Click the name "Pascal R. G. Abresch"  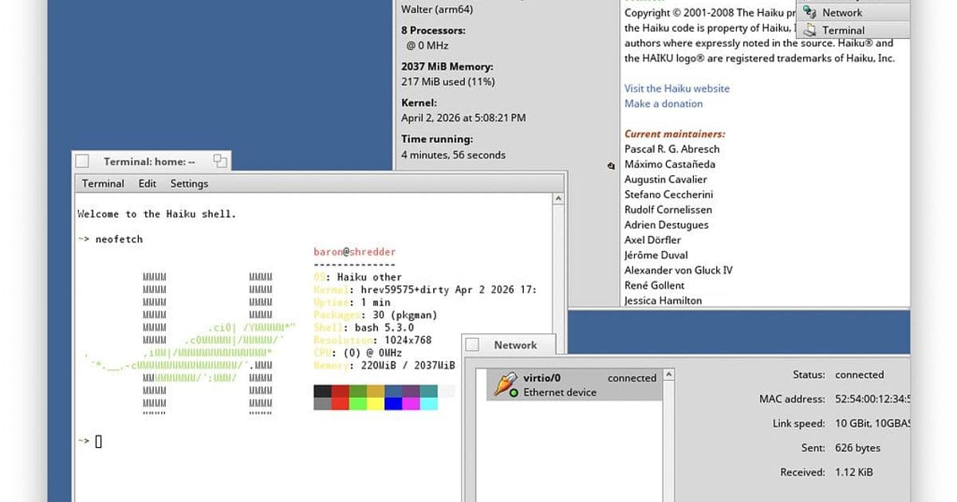pos(672,149)
